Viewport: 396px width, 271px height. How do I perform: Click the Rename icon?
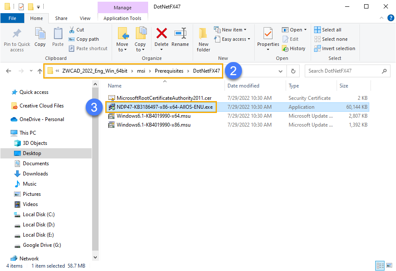point(180,34)
